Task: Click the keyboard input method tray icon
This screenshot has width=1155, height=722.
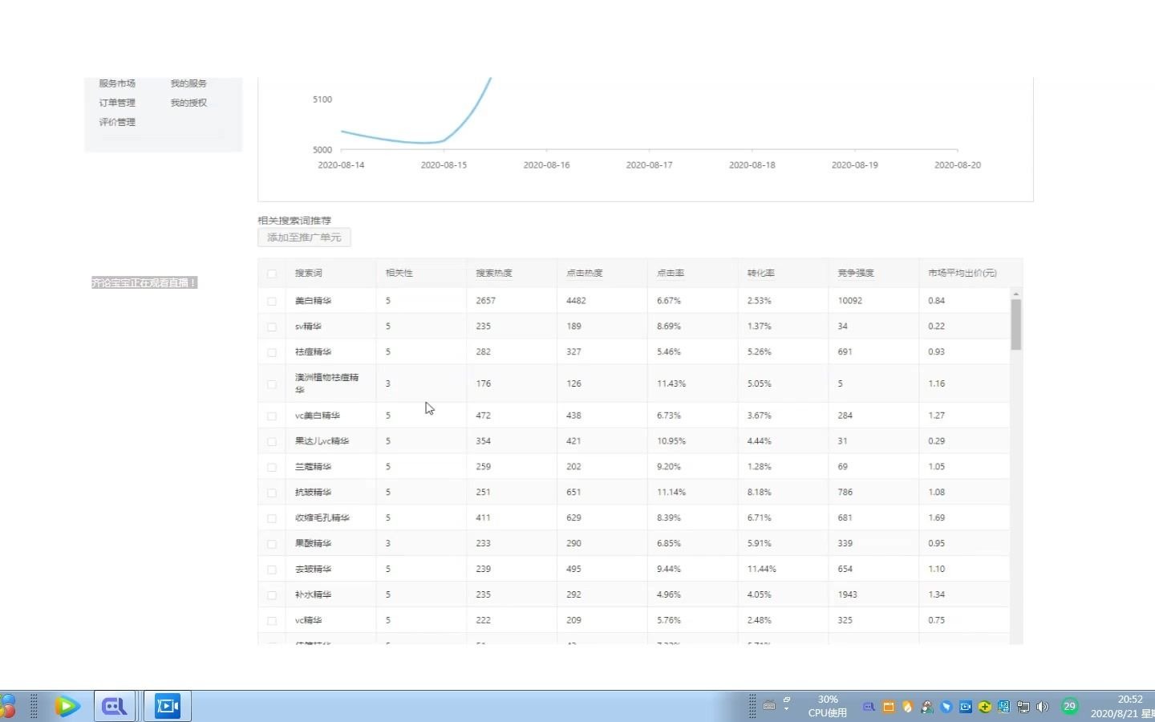Action: (x=769, y=706)
